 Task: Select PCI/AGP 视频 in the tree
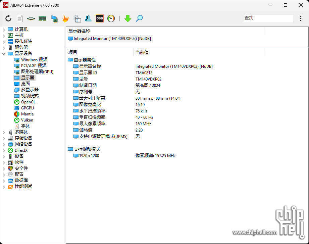(x=30, y=66)
